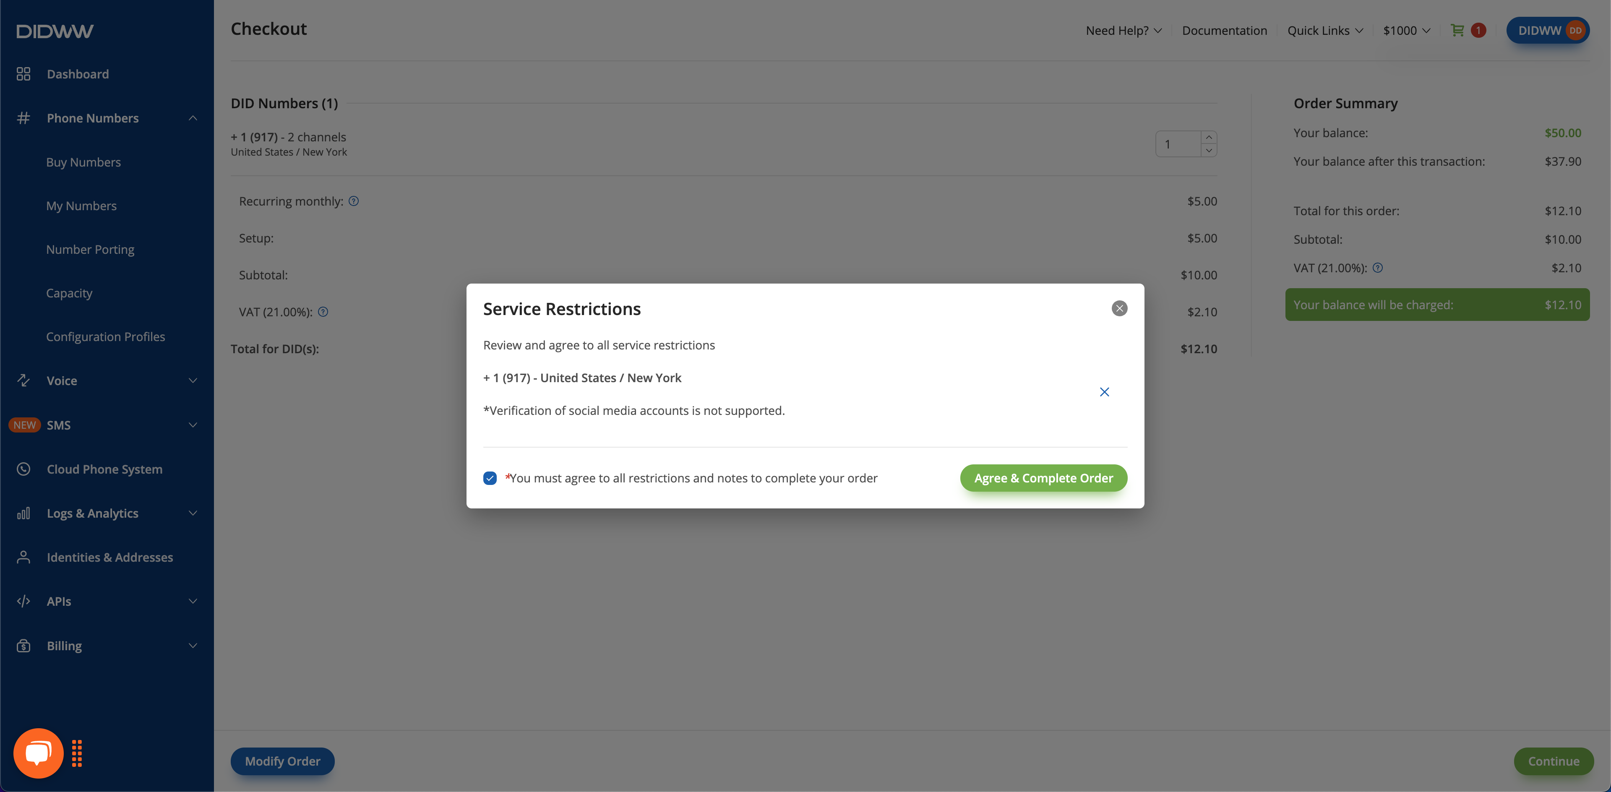
Task: Click the DIDWW logo in the sidebar
Action: (55, 31)
